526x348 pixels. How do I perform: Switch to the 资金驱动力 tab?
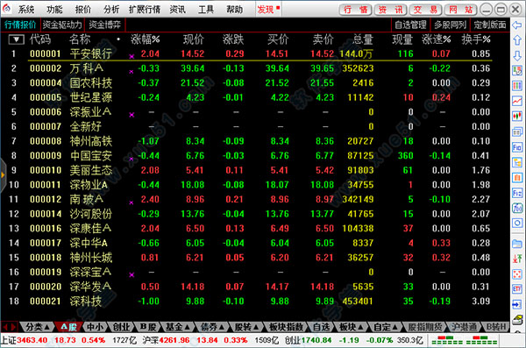click(62, 25)
